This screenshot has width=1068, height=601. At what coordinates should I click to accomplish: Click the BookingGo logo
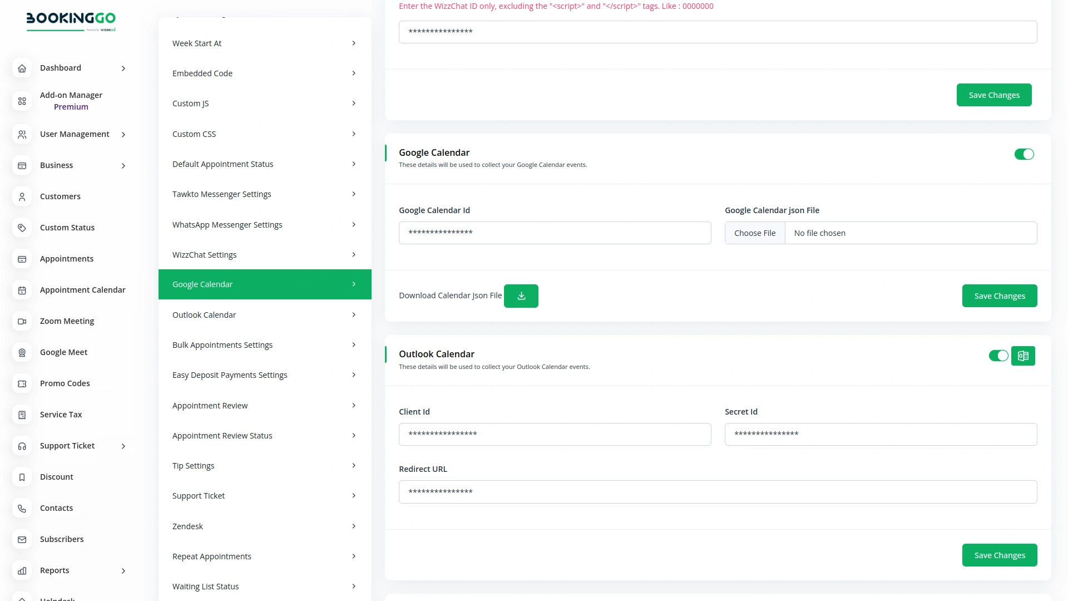tap(71, 21)
